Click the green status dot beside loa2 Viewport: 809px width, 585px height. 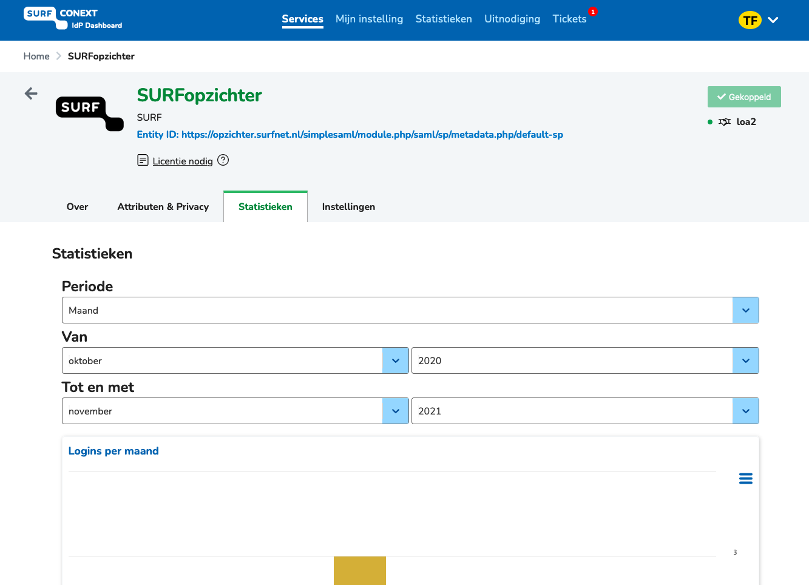tap(710, 122)
